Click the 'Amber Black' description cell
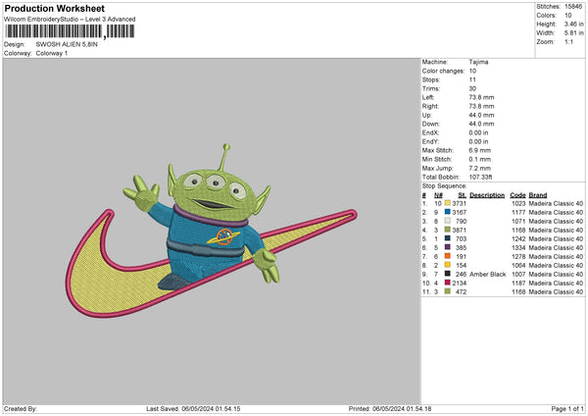The height and width of the screenshot is (416, 588). click(x=487, y=274)
